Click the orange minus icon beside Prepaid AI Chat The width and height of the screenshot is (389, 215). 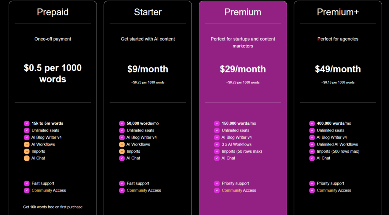click(27, 158)
